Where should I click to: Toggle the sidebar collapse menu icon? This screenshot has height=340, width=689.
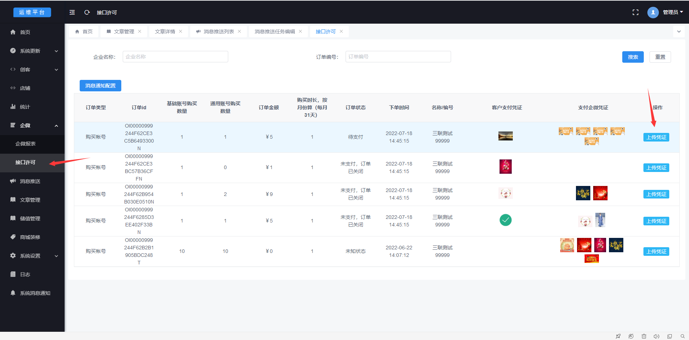pyautogui.click(x=72, y=12)
